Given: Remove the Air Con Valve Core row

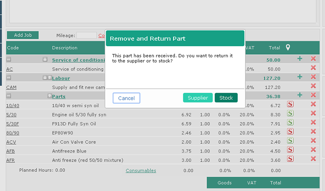Looking at the screenshot, I should 313,141.
